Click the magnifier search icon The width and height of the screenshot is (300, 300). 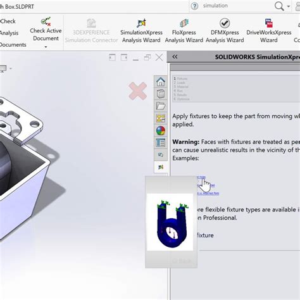(x=279, y=6)
